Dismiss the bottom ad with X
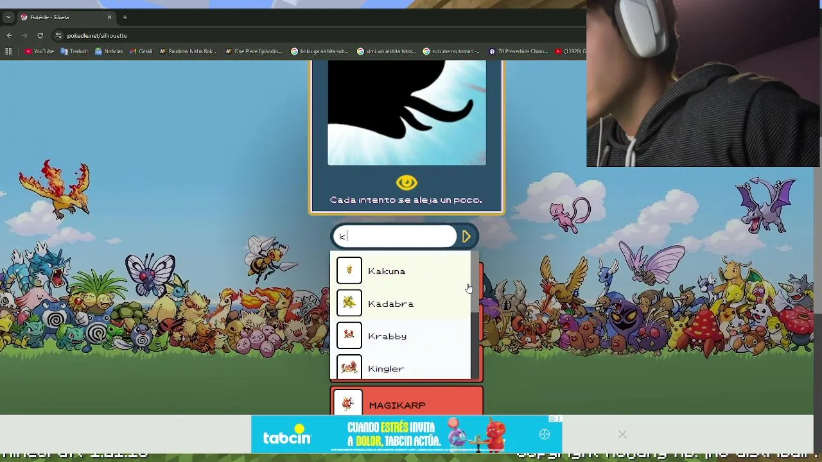The image size is (822, 462). tap(622, 434)
